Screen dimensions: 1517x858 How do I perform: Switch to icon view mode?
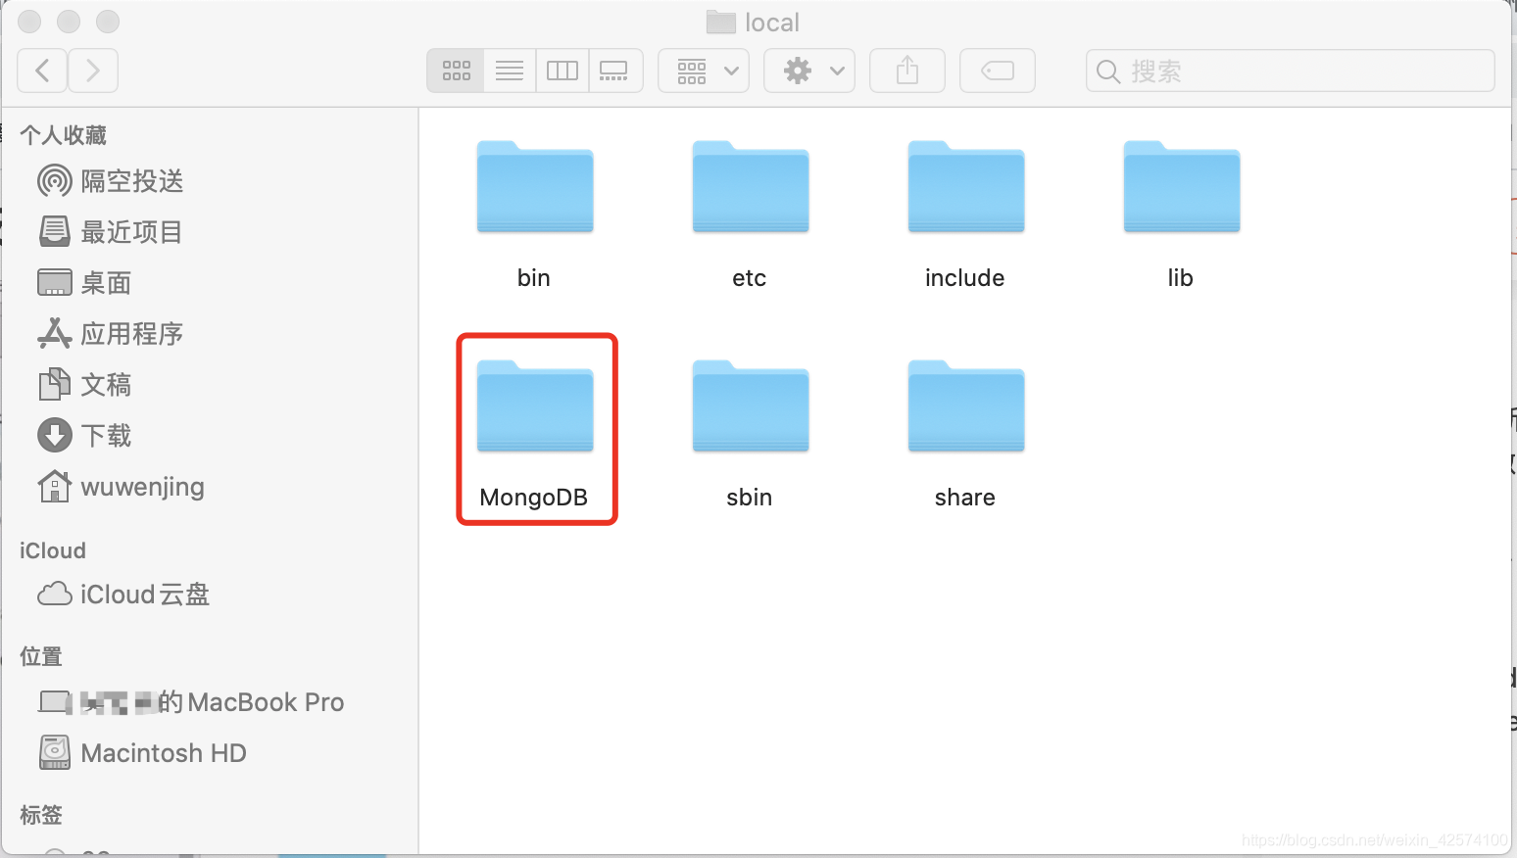(x=456, y=71)
